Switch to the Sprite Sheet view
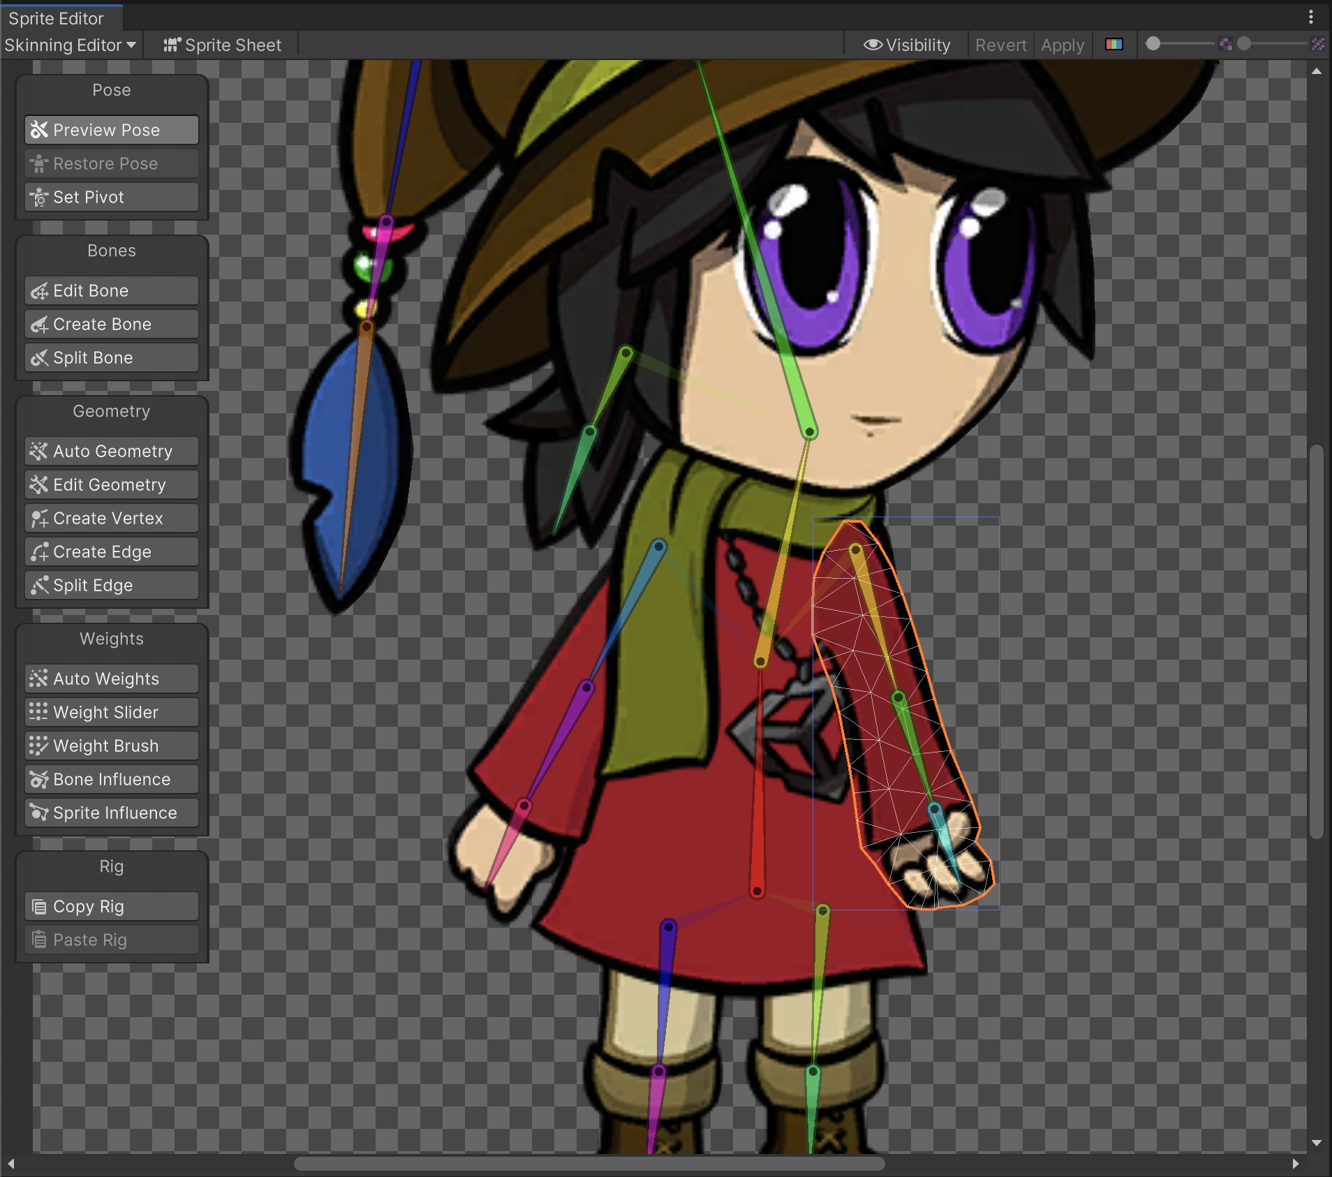The height and width of the screenshot is (1177, 1332). (x=222, y=45)
